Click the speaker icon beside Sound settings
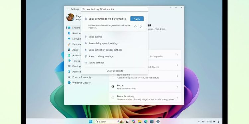Viewport: 249px width, 124px height. click(86, 63)
